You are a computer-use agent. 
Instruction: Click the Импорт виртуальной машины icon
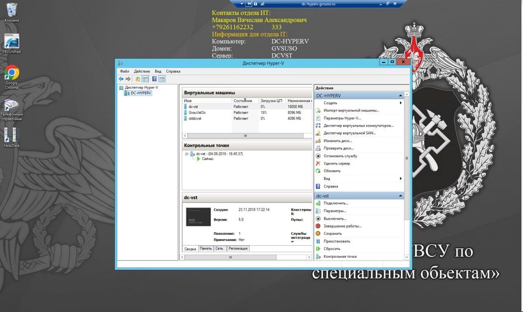pyautogui.click(x=318, y=110)
